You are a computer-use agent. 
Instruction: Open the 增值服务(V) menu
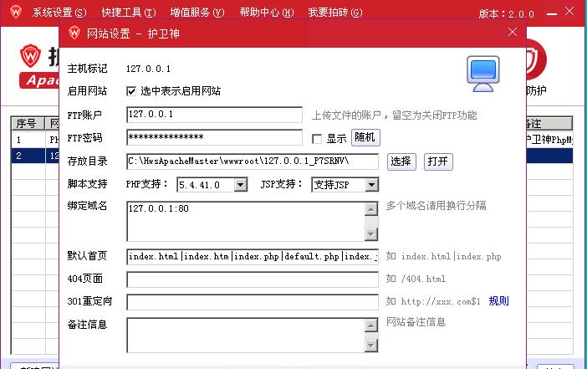click(197, 13)
